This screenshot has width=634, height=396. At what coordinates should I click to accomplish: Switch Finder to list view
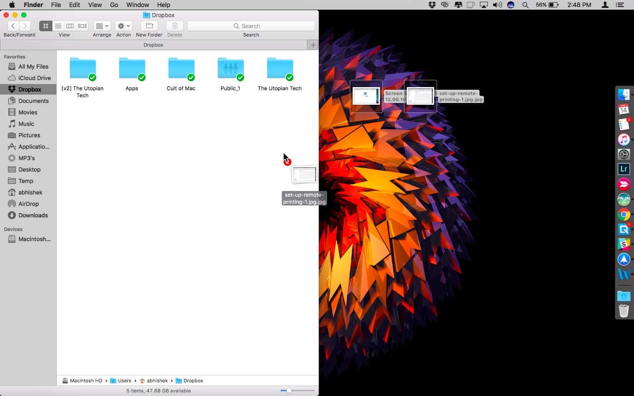(58, 26)
